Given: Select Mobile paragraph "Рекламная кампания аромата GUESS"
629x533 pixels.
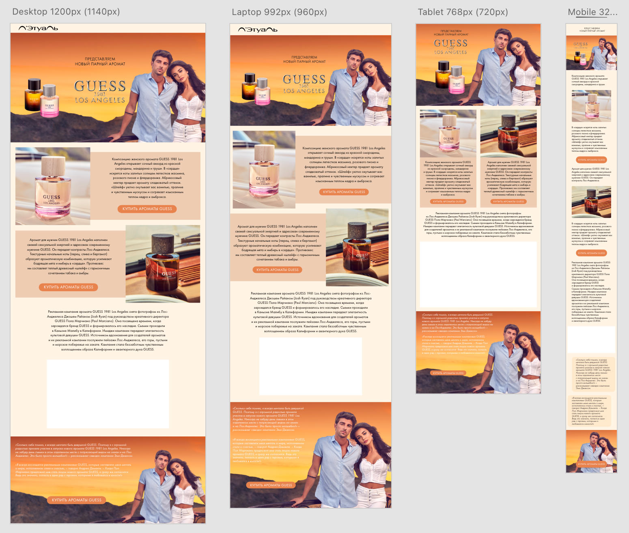Looking at the screenshot, I should [591, 292].
